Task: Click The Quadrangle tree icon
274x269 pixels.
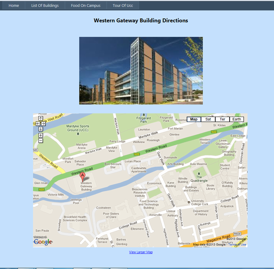Action: click(x=199, y=174)
